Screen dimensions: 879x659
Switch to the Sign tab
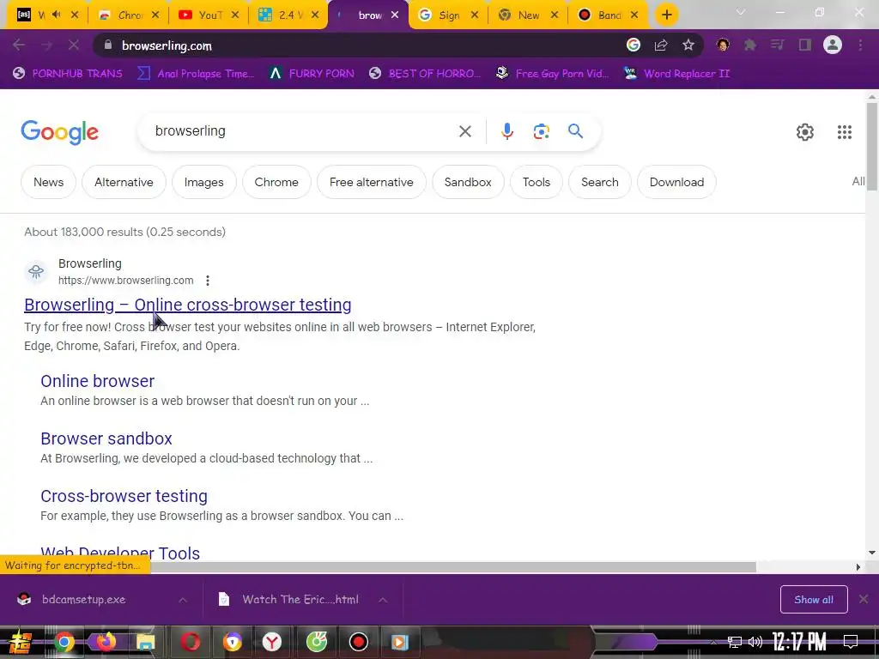(448, 15)
